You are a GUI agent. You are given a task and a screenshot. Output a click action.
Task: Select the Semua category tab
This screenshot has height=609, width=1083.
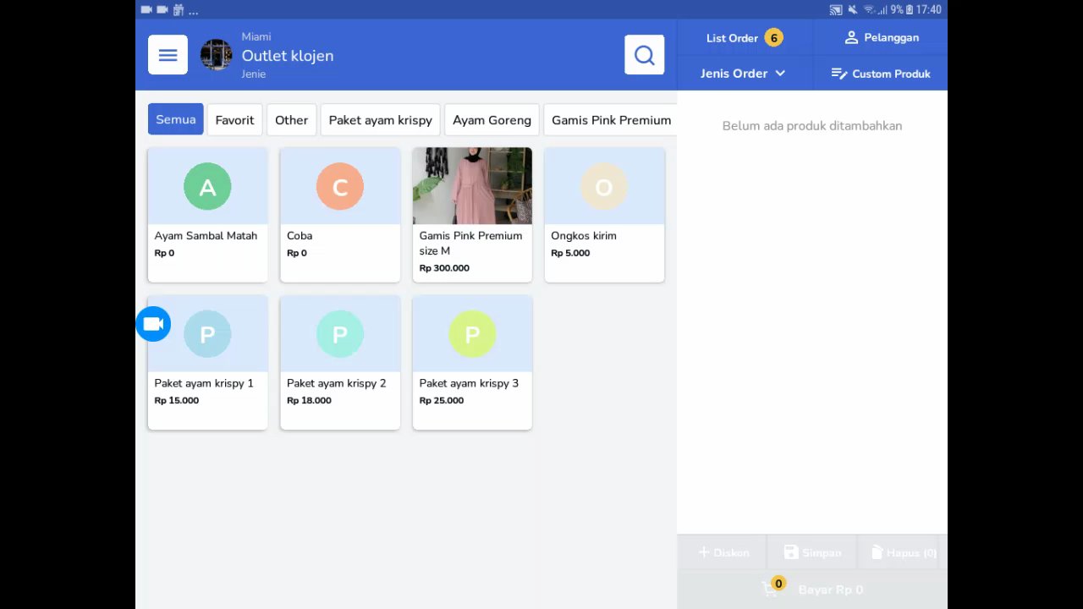[x=175, y=119]
